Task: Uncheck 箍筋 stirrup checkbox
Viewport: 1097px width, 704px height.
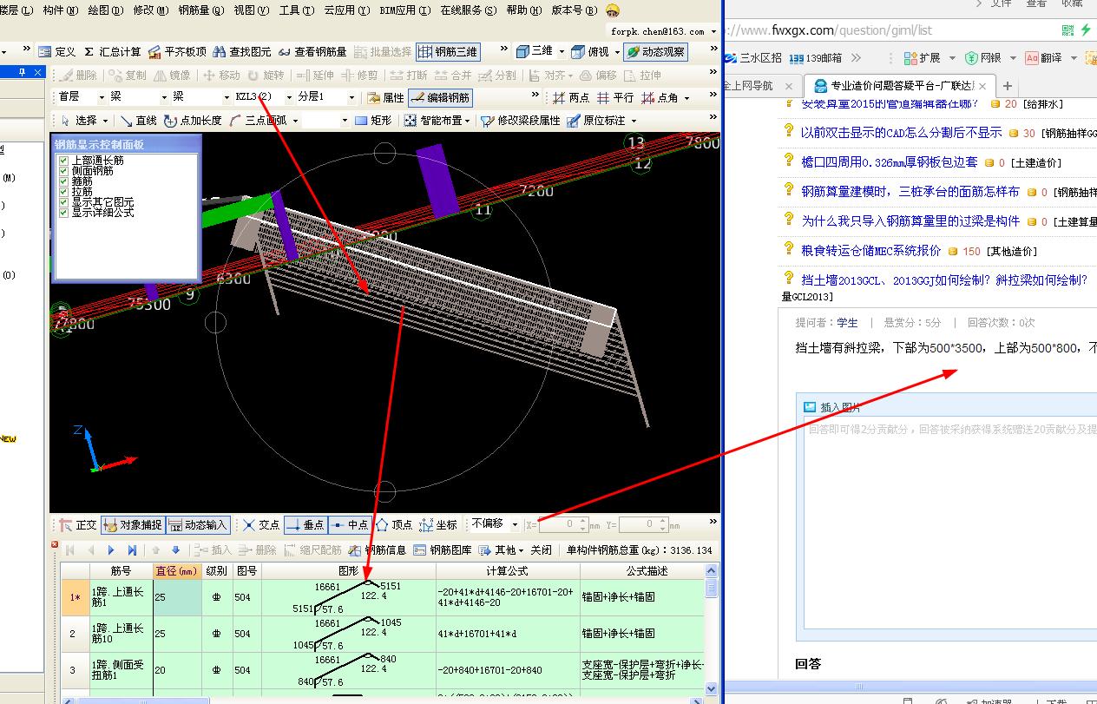Action: point(62,181)
